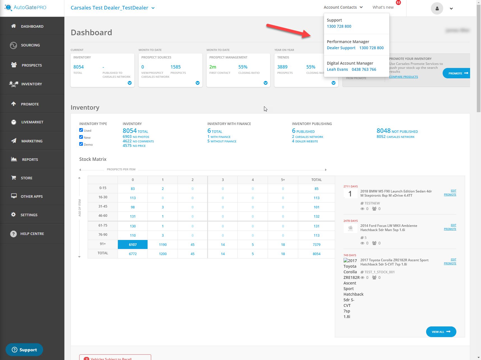The width and height of the screenshot is (481, 360).
Task: Uncheck the Used inventory type checkbox
Action: point(81,130)
